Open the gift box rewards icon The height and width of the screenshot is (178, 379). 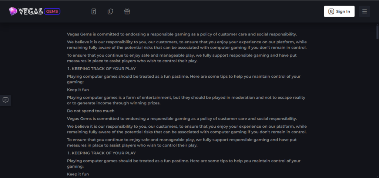coord(127,11)
